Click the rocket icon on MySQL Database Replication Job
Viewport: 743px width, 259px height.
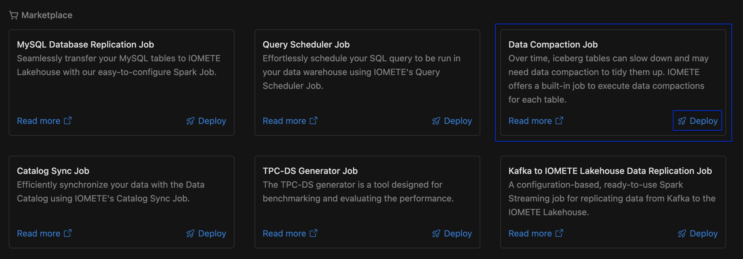click(190, 121)
